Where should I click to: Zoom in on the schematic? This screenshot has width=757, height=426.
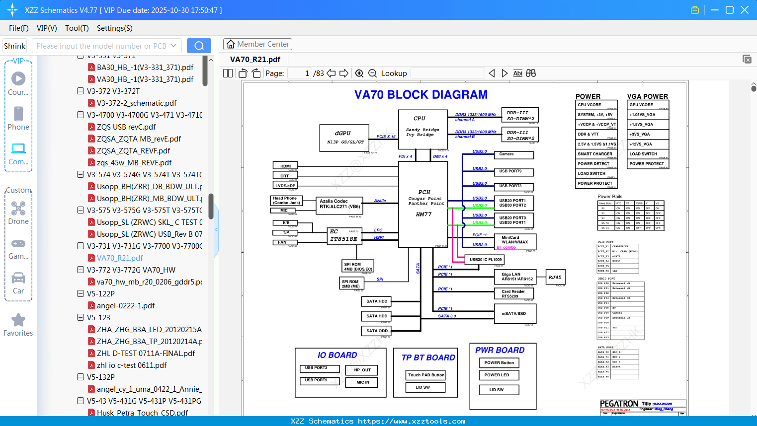pyautogui.click(x=359, y=73)
